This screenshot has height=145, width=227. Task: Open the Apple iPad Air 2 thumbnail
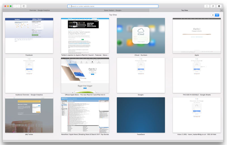tap(197, 36)
